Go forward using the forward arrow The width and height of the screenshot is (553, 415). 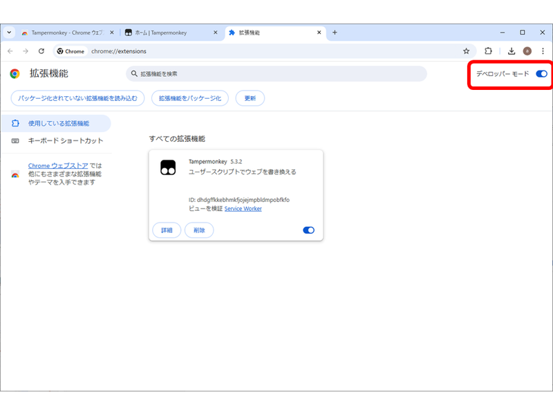(26, 51)
